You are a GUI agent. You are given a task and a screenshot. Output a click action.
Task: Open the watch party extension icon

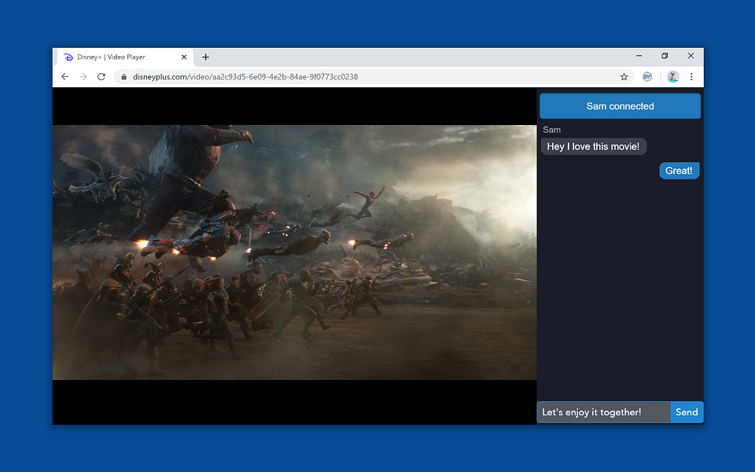click(x=647, y=77)
